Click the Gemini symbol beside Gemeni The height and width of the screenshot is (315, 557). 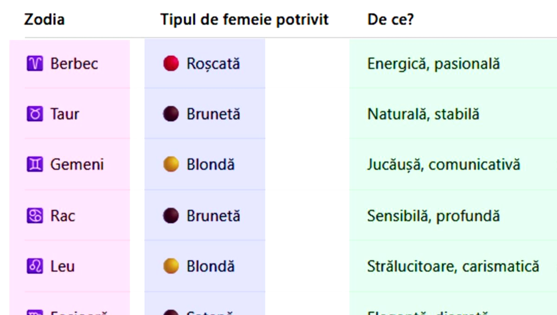tap(34, 165)
